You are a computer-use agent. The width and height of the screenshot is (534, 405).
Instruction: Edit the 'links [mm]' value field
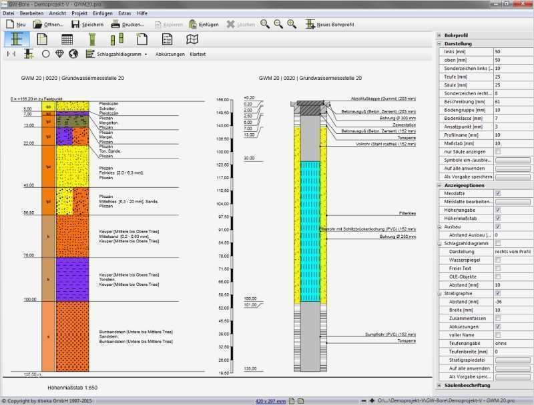(x=512, y=52)
